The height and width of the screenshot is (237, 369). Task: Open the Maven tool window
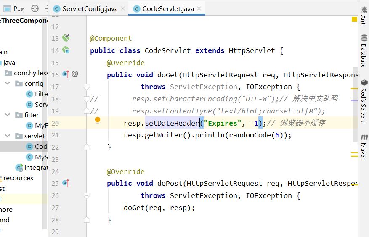click(364, 147)
